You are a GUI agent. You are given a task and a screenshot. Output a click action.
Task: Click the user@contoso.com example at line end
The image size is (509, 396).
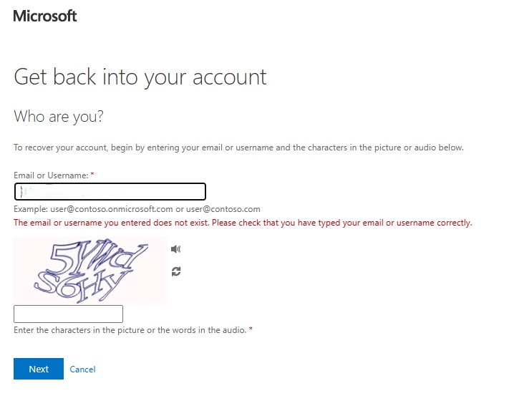tap(223, 208)
